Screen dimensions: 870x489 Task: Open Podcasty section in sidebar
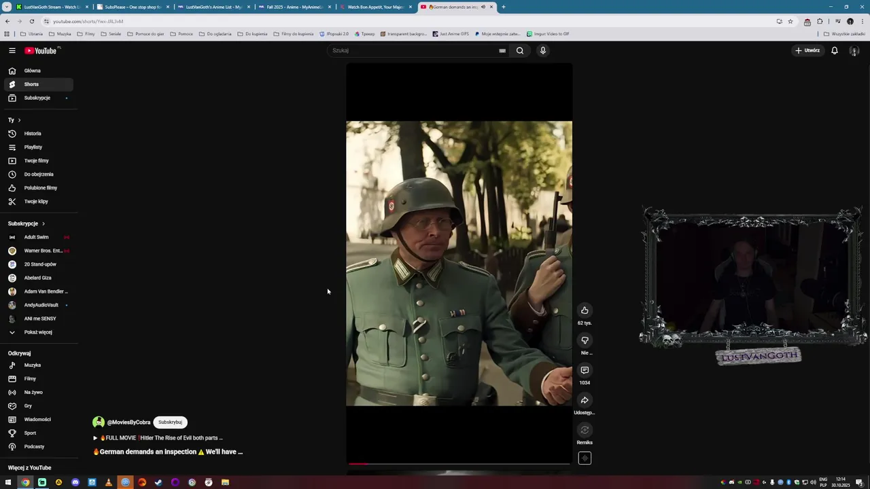(39, 447)
